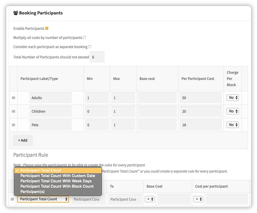The height and width of the screenshot is (213, 257).
Task: Click the Per Participant Cost 18 field
Action: 201,125
